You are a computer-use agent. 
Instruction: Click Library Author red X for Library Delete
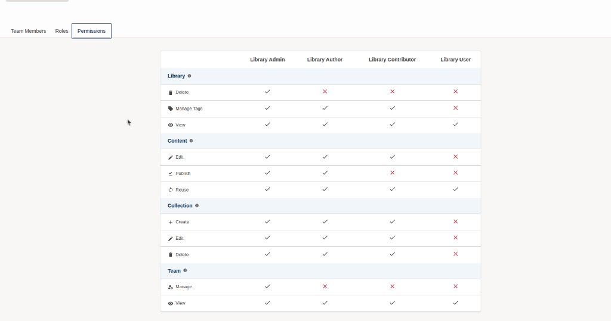325,91
